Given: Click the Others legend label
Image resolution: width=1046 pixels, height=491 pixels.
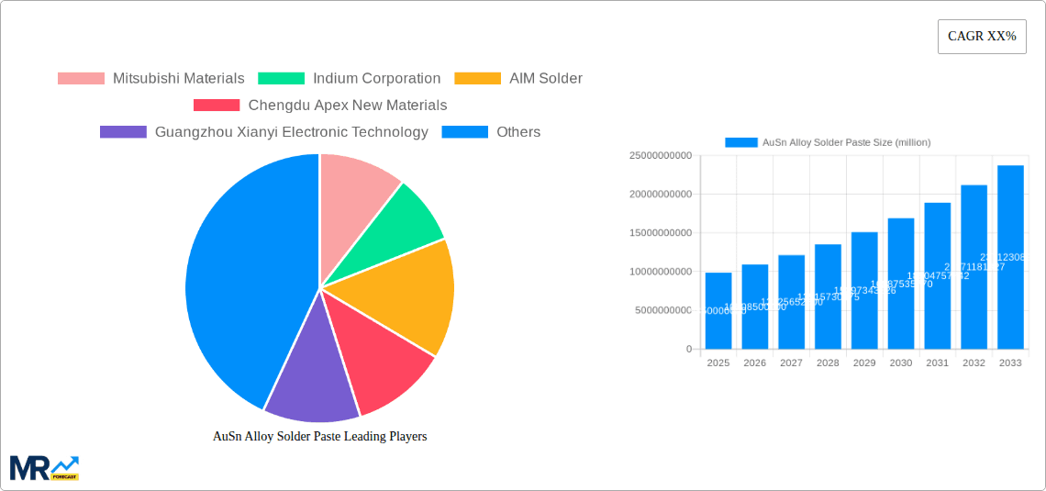Looking at the screenshot, I should coord(518,132).
